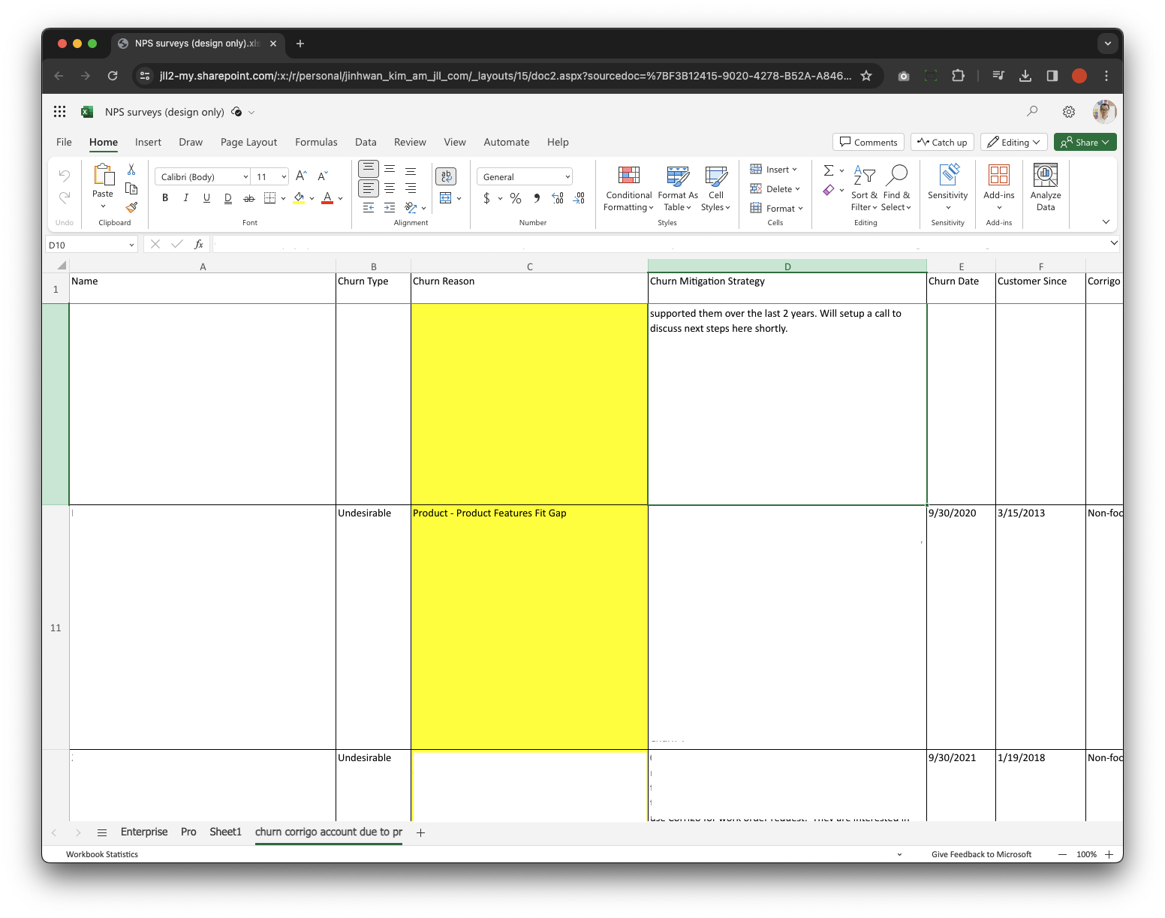Click the Conditional Formatting icon

point(628,176)
